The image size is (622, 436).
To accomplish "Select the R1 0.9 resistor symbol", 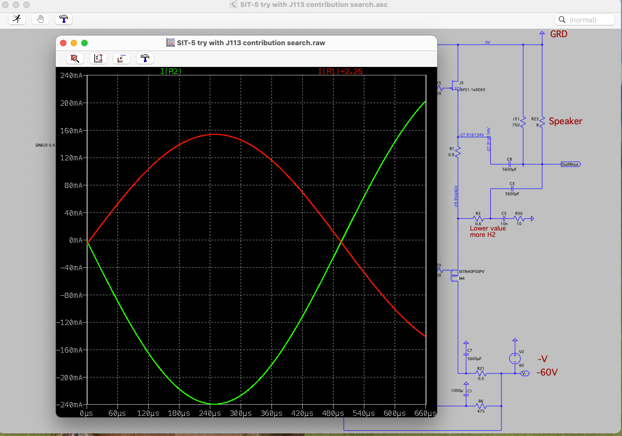I will pos(458,151).
